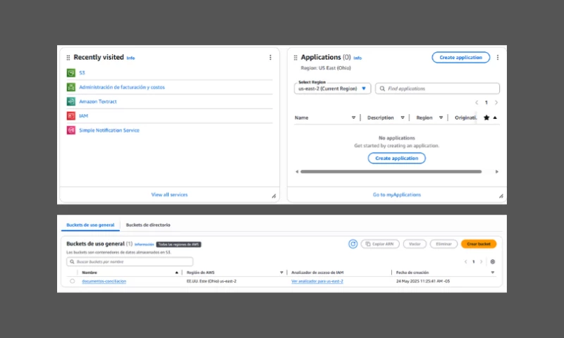Viewport: 564px width, 338px height.
Task: Grab the Applications widget drag handle
Action: click(295, 58)
